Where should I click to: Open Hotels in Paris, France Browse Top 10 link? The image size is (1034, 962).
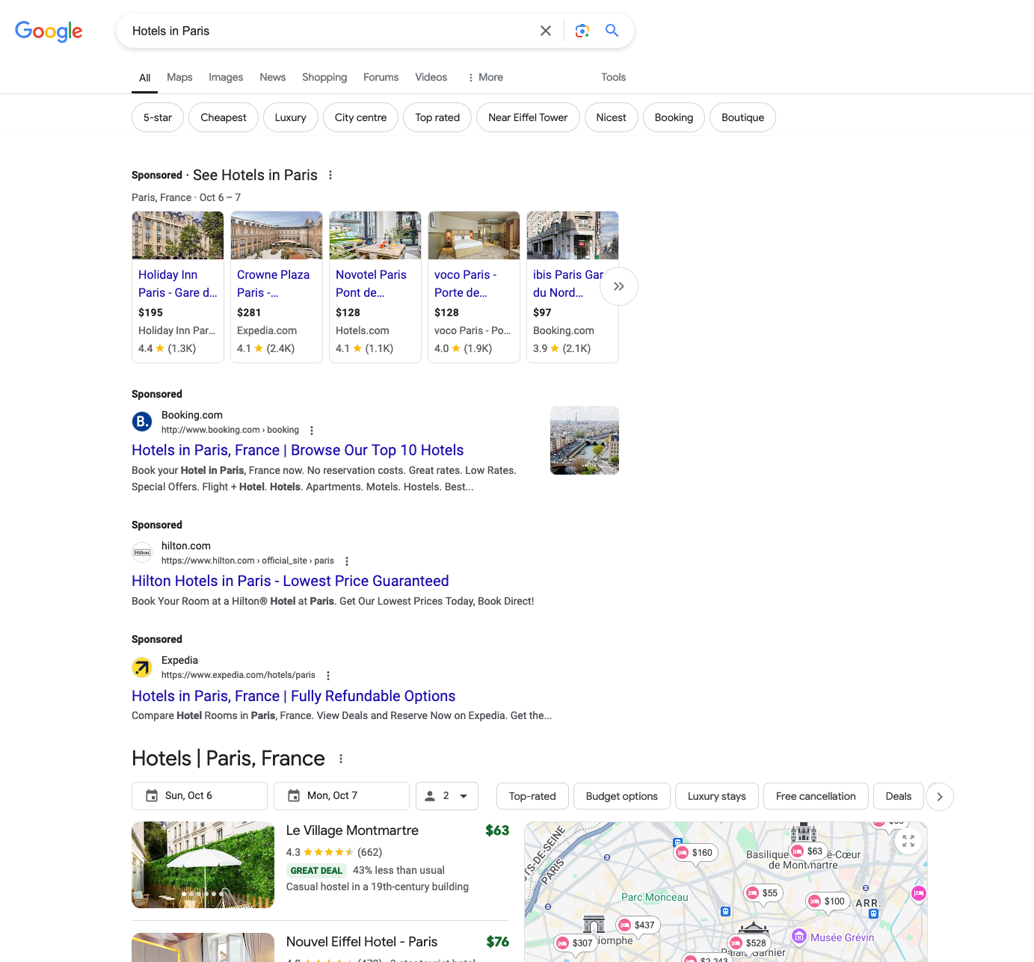tap(298, 450)
